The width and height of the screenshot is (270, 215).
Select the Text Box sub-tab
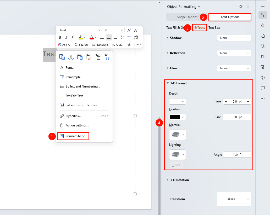click(x=214, y=28)
